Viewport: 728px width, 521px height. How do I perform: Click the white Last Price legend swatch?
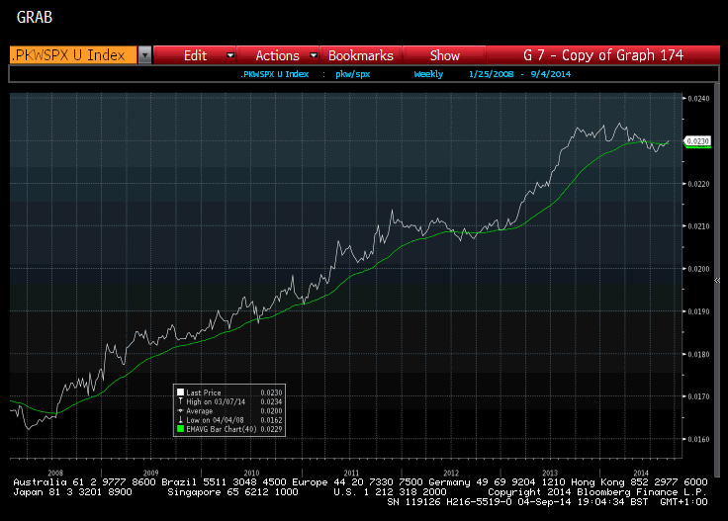(179, 392)
